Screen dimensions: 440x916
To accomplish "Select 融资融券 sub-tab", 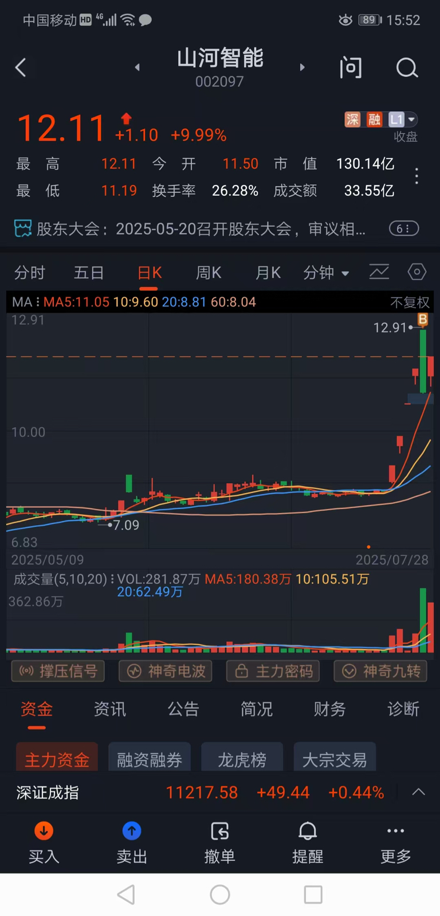I will tap(150, 758).
